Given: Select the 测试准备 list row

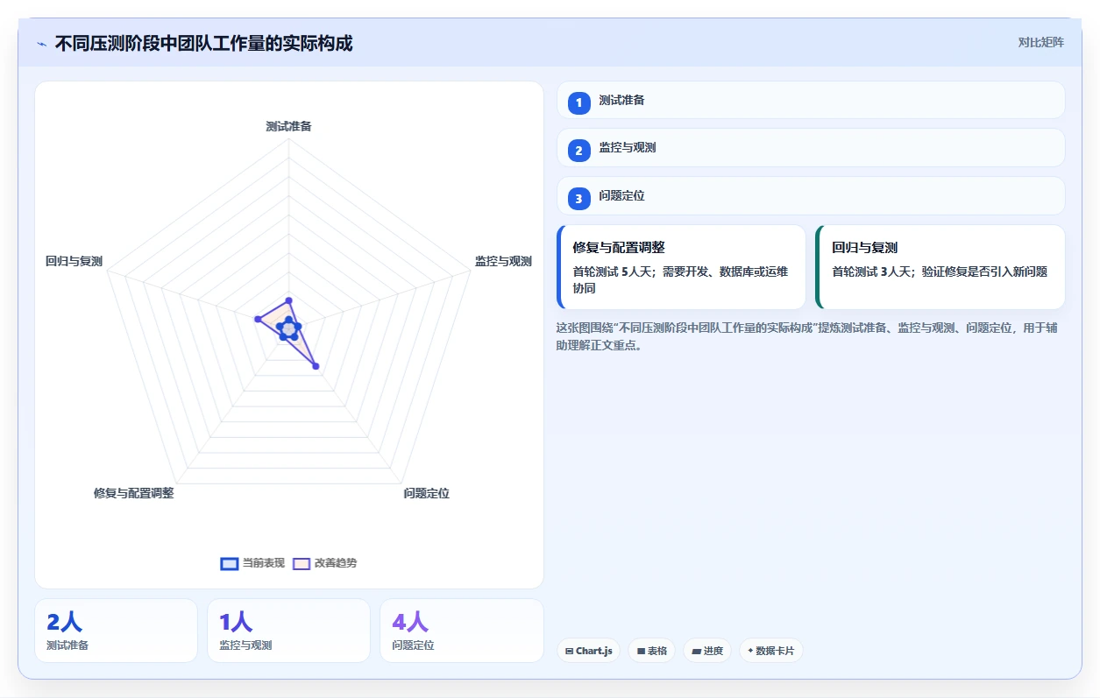Looking at the screenshot, I should [811, 100].
